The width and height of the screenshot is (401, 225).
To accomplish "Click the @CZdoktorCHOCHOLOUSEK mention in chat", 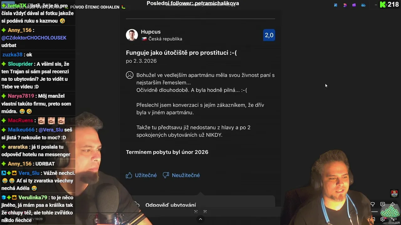I will coord(34,38).
